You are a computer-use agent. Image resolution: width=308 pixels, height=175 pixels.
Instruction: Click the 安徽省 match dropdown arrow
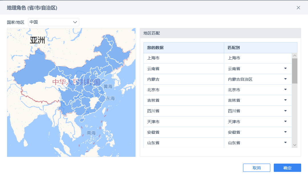(285, 132)
